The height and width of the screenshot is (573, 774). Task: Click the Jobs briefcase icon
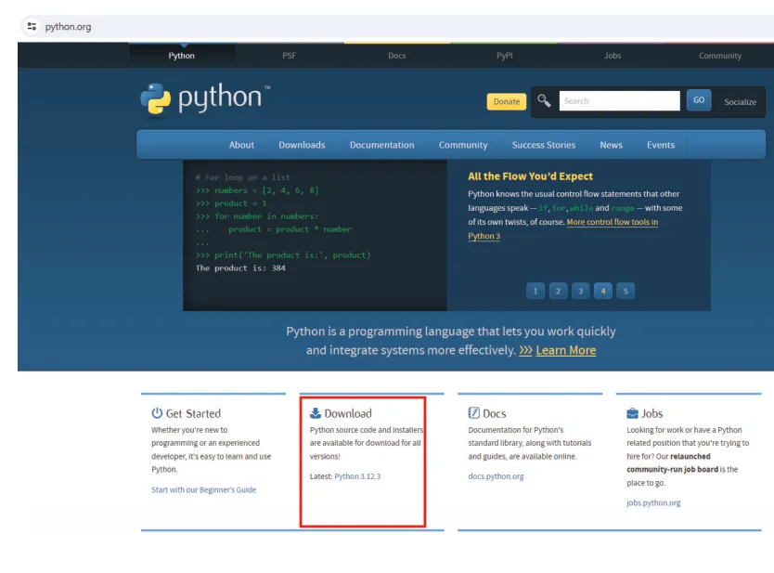[x=632, y=413]
